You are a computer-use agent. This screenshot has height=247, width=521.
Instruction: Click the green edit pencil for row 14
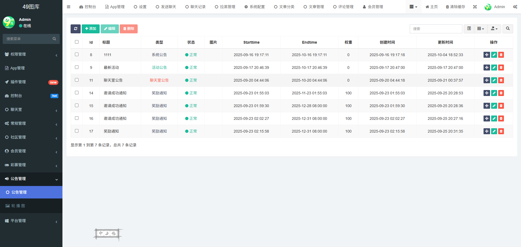(x=494, y=93)
